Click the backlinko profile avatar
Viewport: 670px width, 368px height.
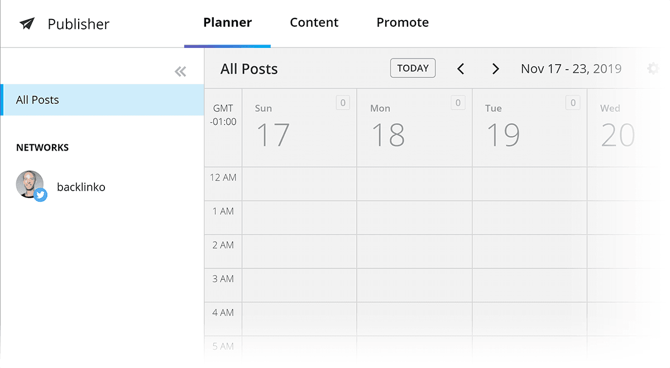30,185
